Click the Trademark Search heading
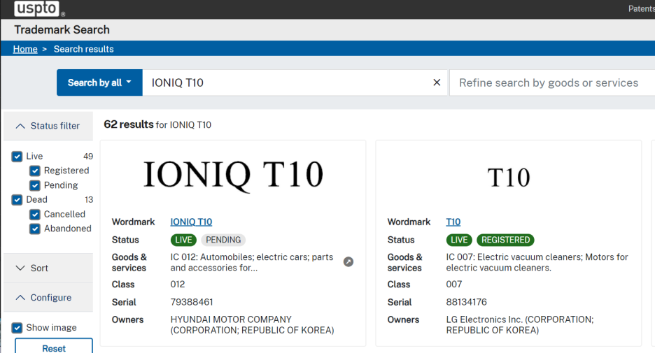This screenshot has height=353, width=655. (x=62, y=29)
